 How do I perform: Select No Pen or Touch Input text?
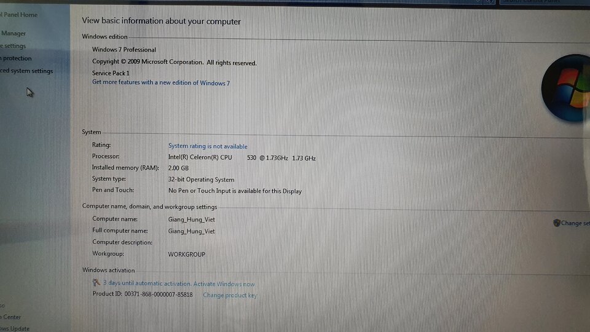(x=235, y=191)
